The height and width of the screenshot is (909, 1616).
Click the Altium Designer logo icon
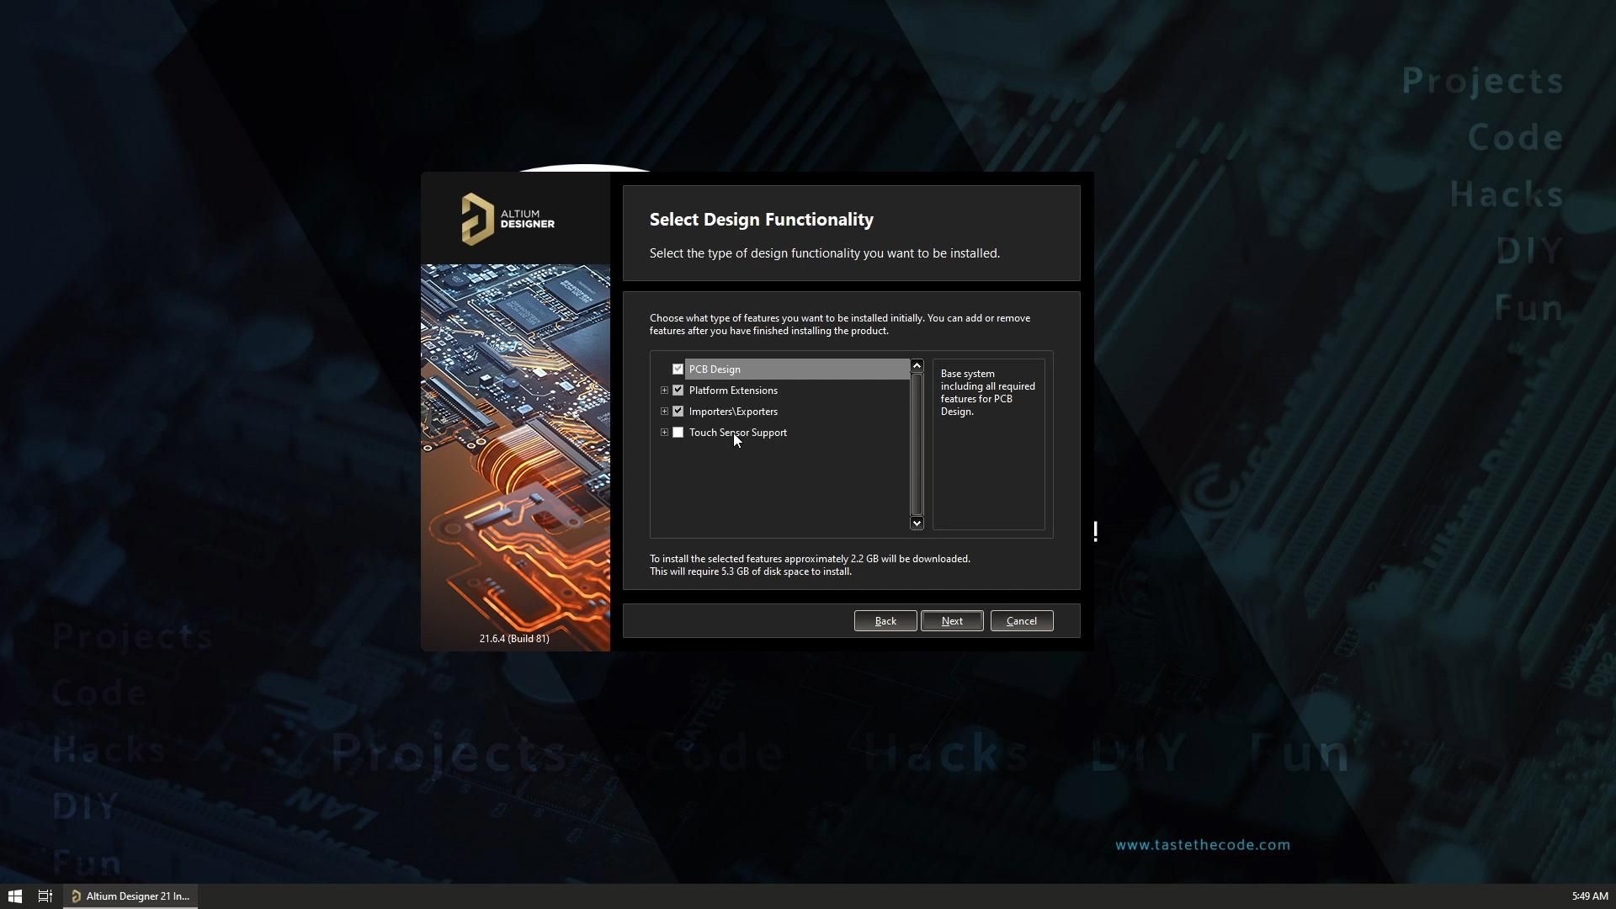pos(478,217)
